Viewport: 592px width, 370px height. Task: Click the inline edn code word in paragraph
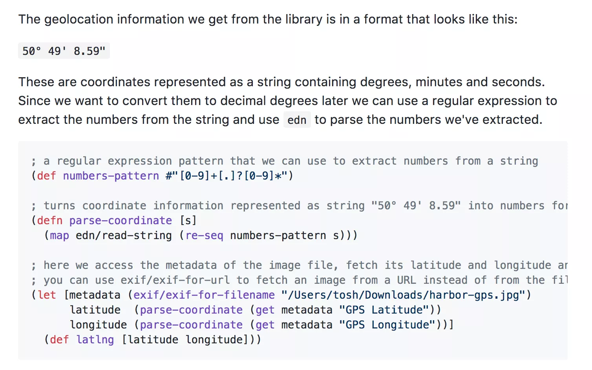(x=297, y=120)
